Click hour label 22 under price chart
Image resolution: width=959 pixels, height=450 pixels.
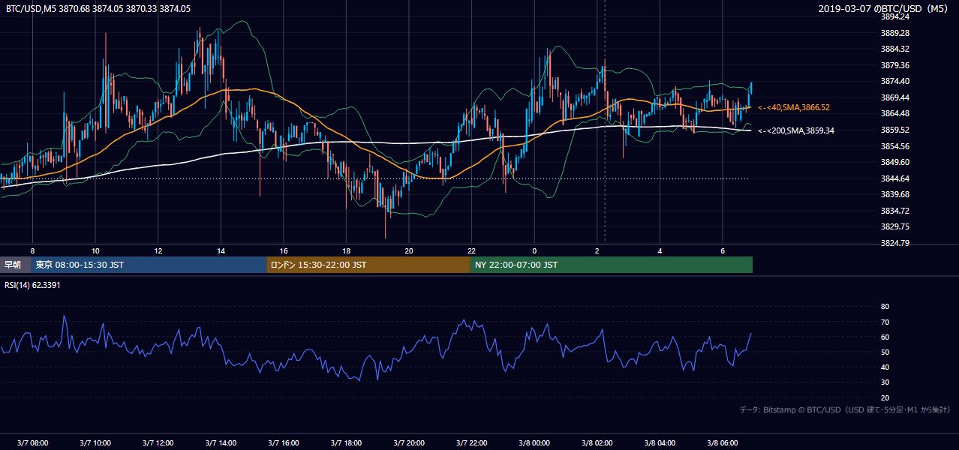(x=471, y=250)
